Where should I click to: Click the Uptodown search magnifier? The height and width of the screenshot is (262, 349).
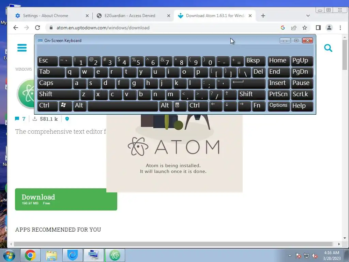328,48
